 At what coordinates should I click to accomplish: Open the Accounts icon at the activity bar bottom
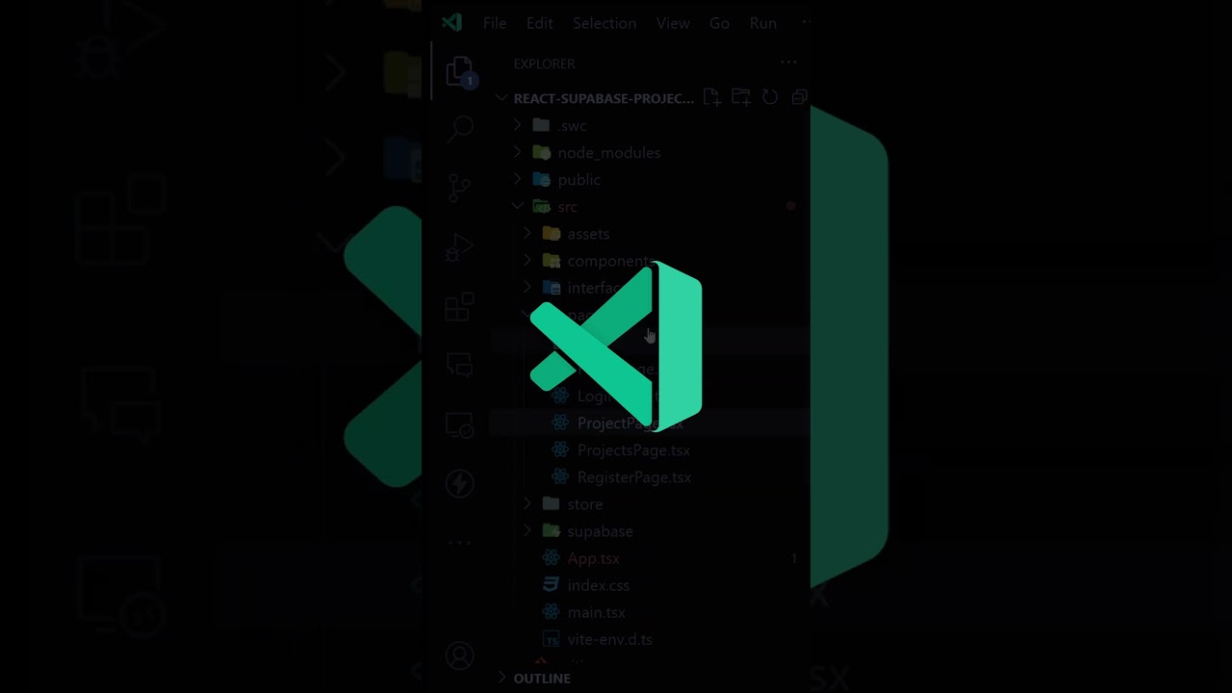(x=460, y=656)
